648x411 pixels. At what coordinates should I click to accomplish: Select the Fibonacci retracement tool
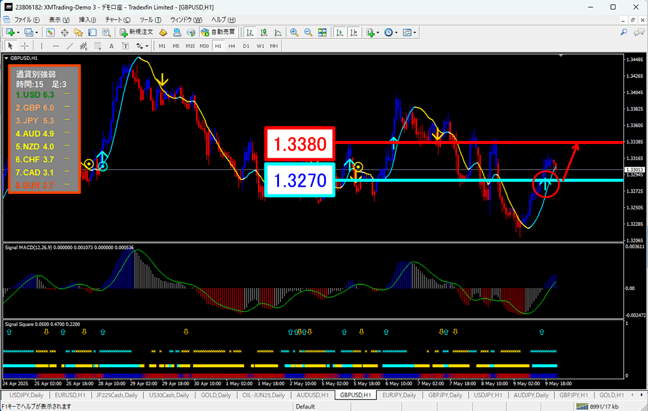[98, 46]
